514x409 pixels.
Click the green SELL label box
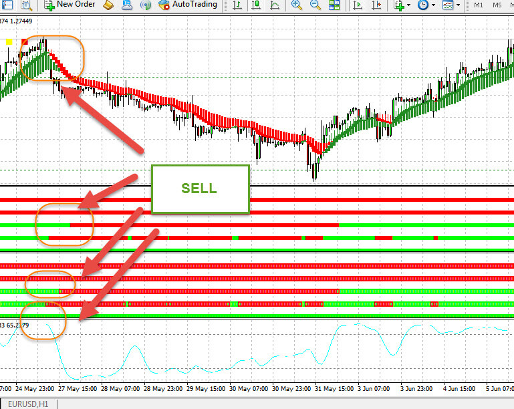[200, 188]
